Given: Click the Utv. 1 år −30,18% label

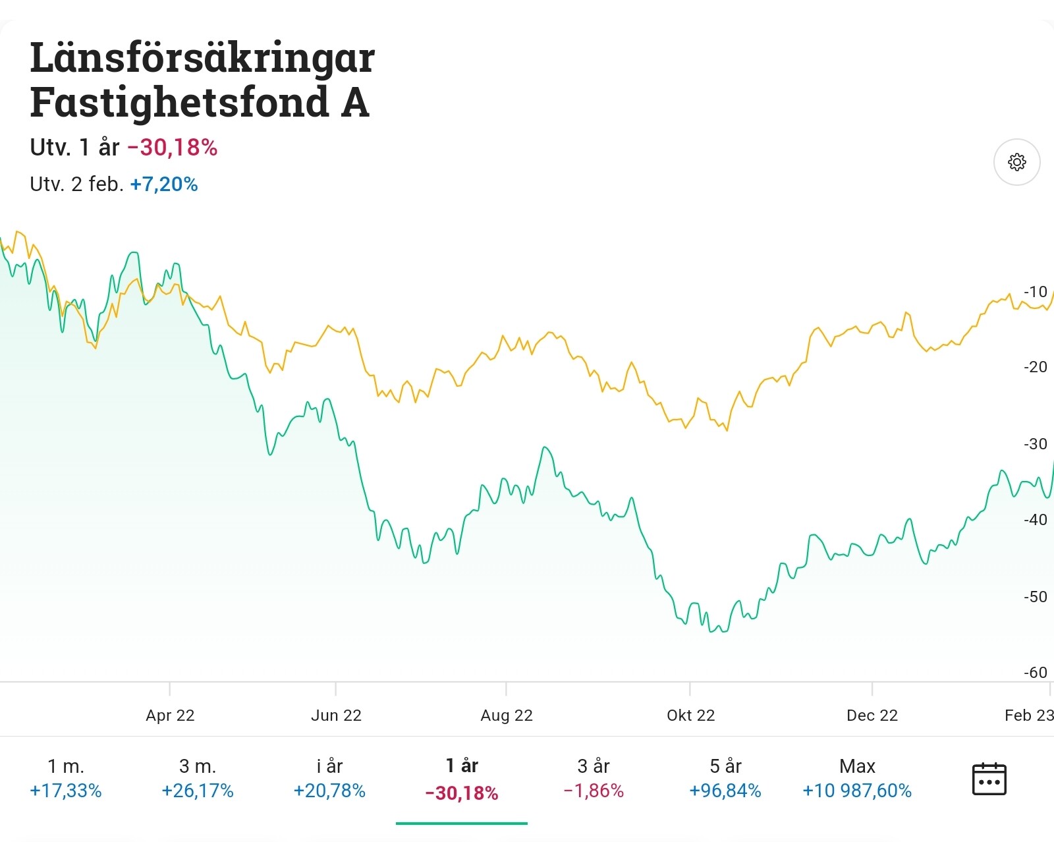Looking at the screenshot, I should (124, 147).
